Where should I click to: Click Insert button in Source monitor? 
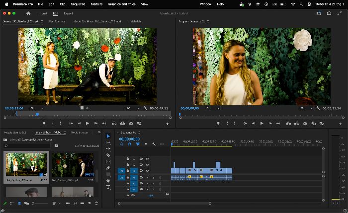(114, 124)
